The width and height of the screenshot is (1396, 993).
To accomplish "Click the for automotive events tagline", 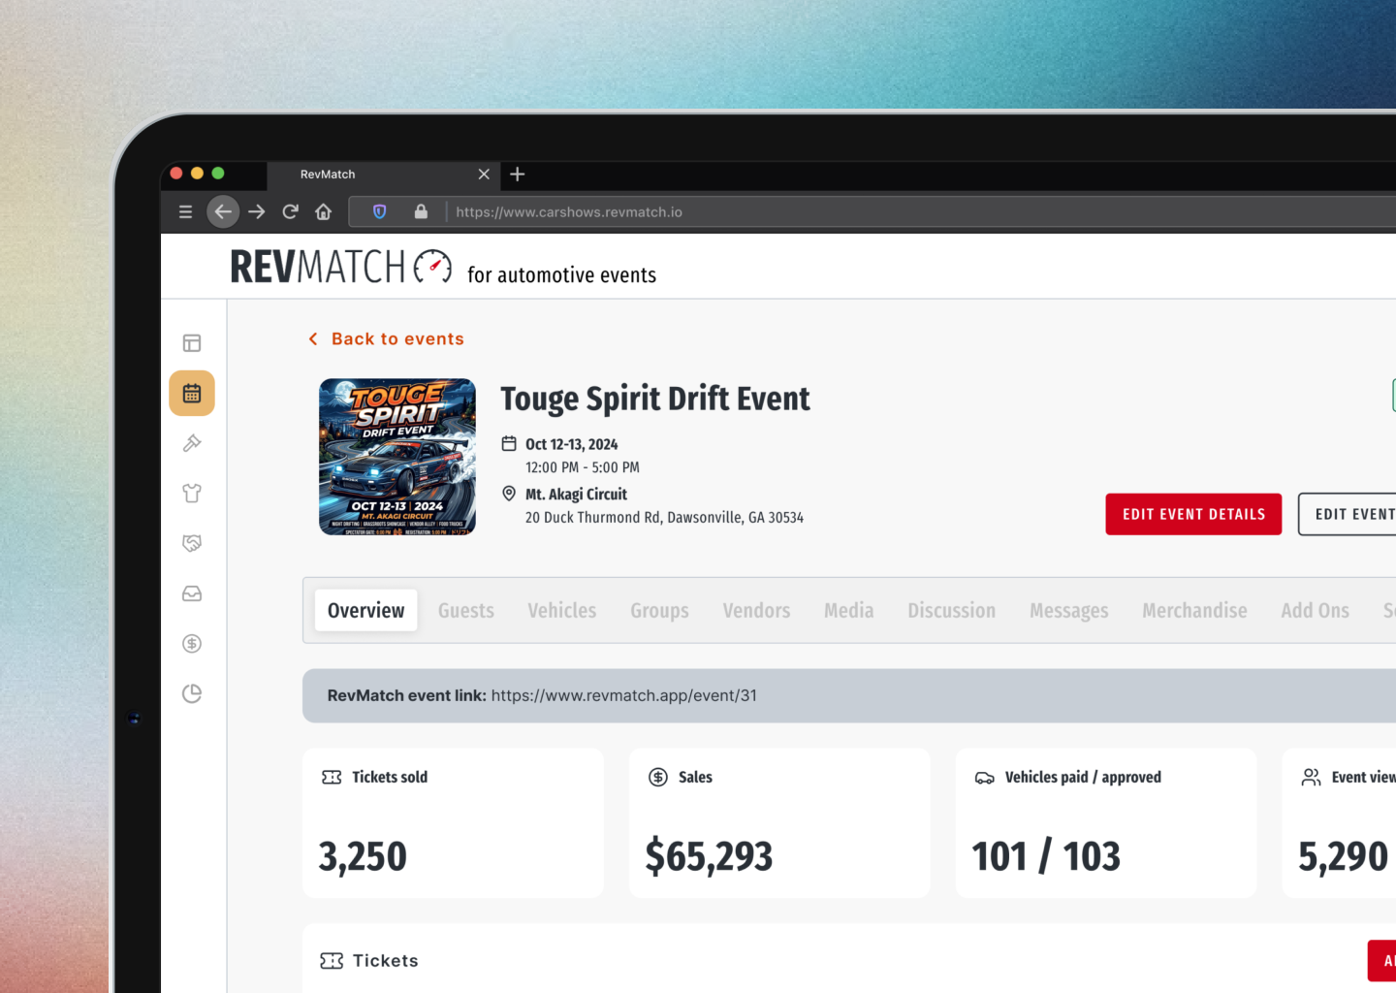I will [561, 275].
